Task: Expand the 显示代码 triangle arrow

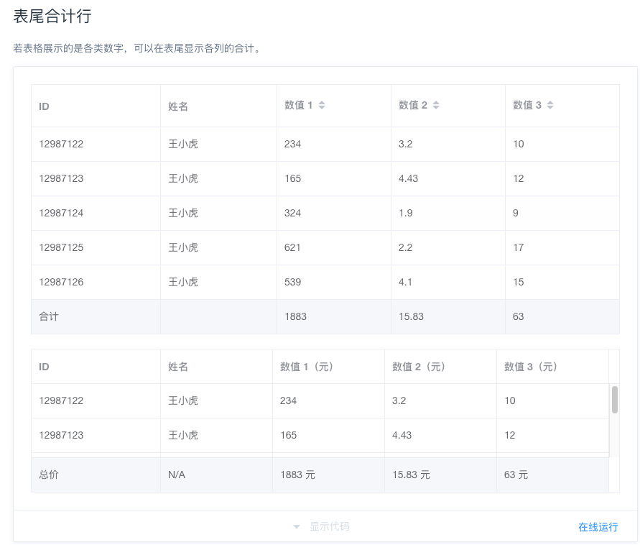Action: 297,526
